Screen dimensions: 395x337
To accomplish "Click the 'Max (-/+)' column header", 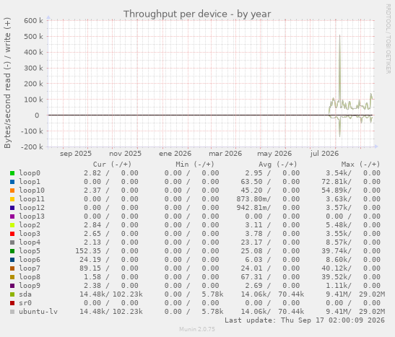I will 360,165.
